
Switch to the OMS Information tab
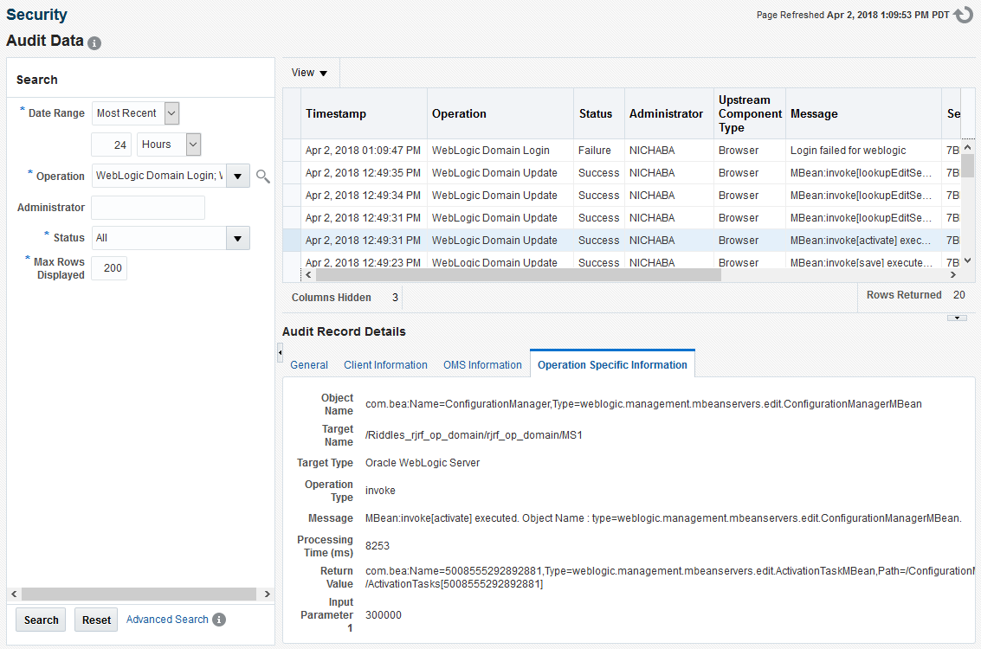(x=482, y=365)
